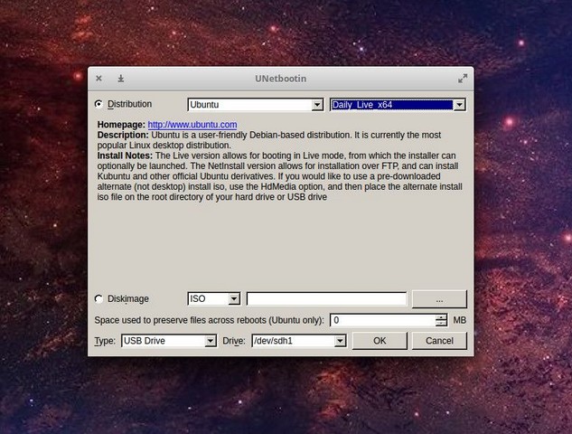Click the Cancel button
The image size is (572, 434).
[439, 341]
